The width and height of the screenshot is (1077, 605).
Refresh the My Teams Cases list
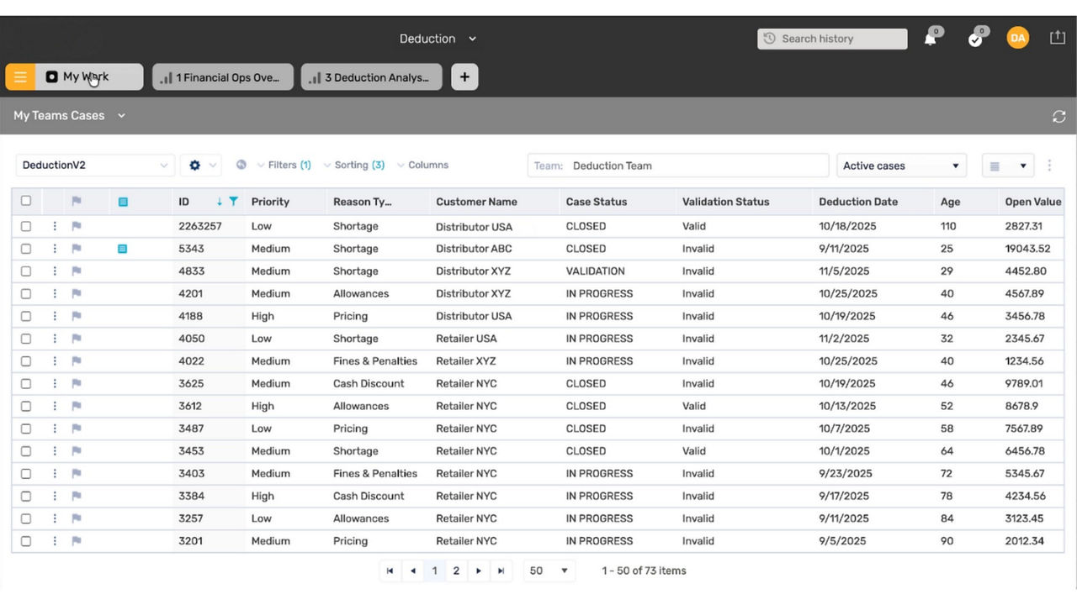pyautogui.click(x=1058, y=117)
